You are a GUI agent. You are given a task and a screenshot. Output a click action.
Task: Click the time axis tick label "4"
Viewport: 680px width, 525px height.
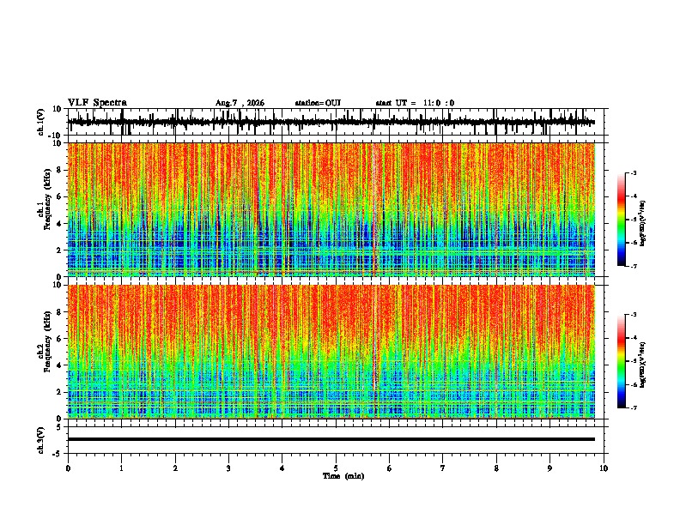pos(282,468)
